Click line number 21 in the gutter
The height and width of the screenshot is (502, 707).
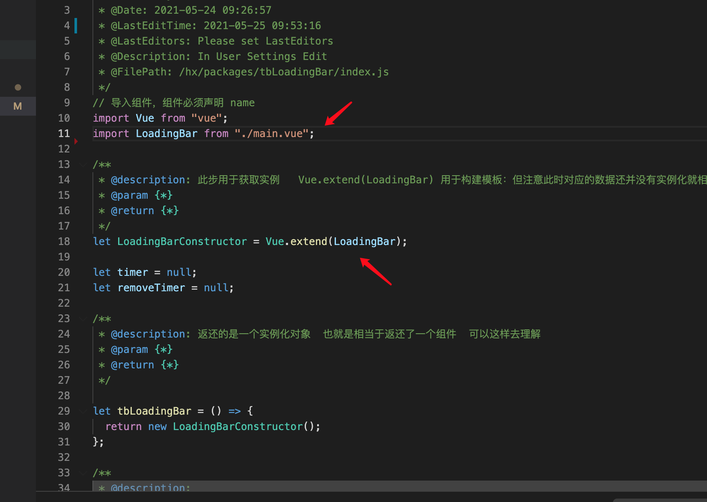pyautogui.click(x=64, y=288)
